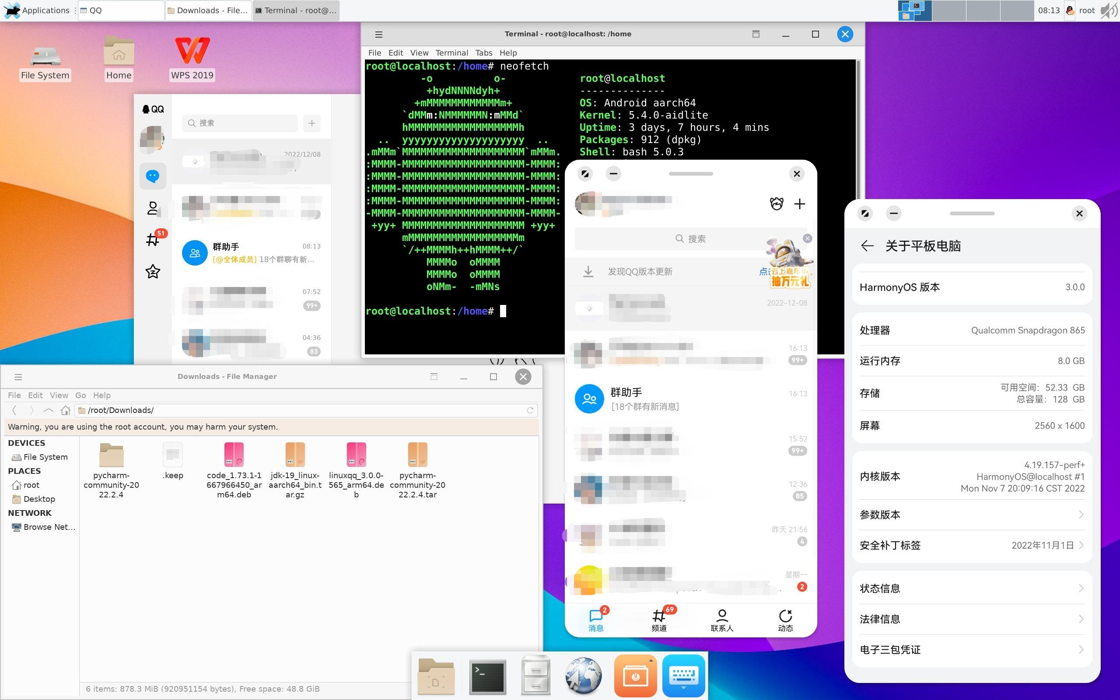
Task: Click the plus button beside QQ desktop search
Action: click(312, 123)
